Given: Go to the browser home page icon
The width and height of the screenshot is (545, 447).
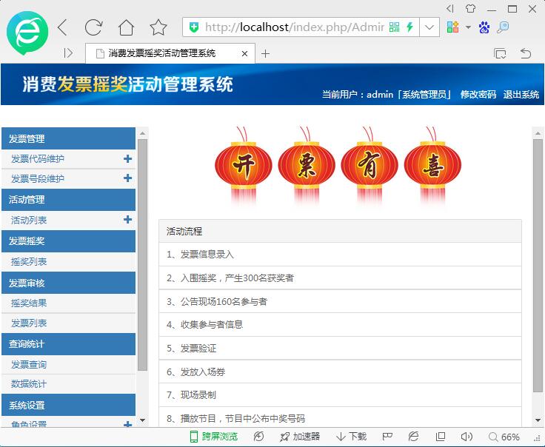Looking at the screenshot, I should [126, 27].
